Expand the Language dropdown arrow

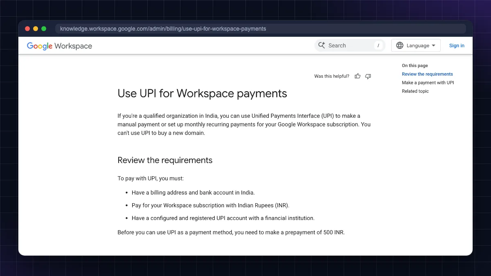click(x=434, y=45)
